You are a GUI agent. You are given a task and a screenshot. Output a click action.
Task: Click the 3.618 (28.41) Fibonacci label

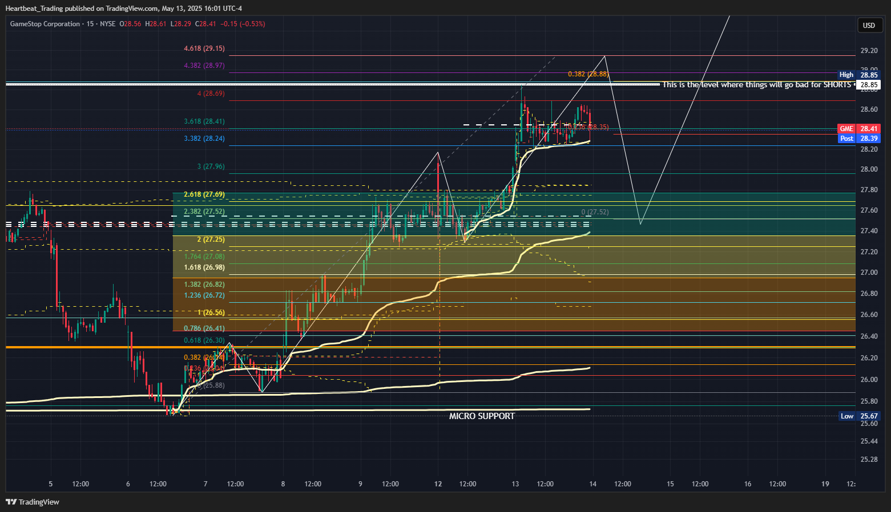[204, 121]
